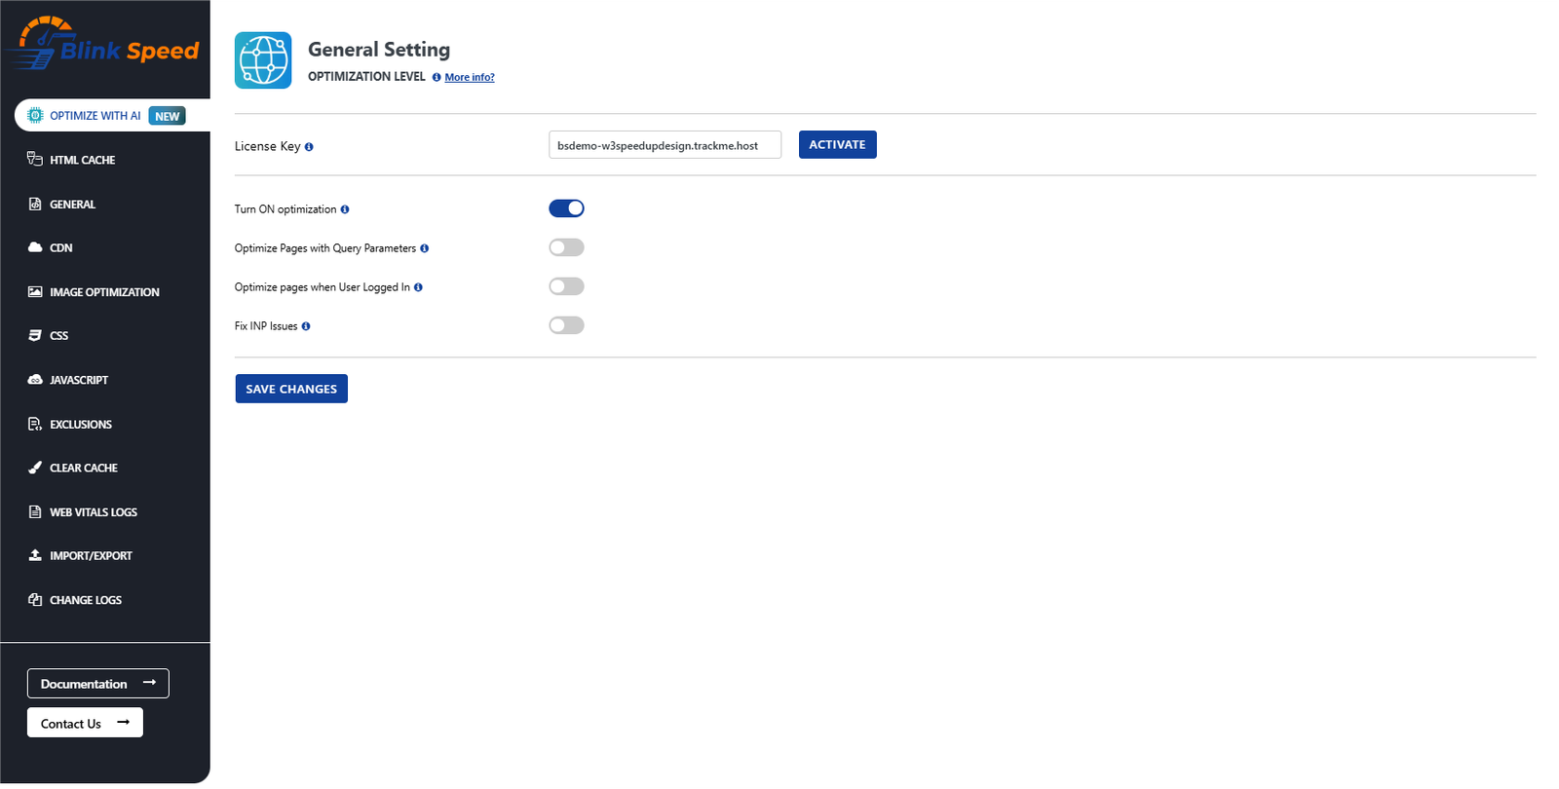This screenshot has width=1559, height=789.
Task: Click the Clear Cache broom icon
Action: (x=35, y=468)
